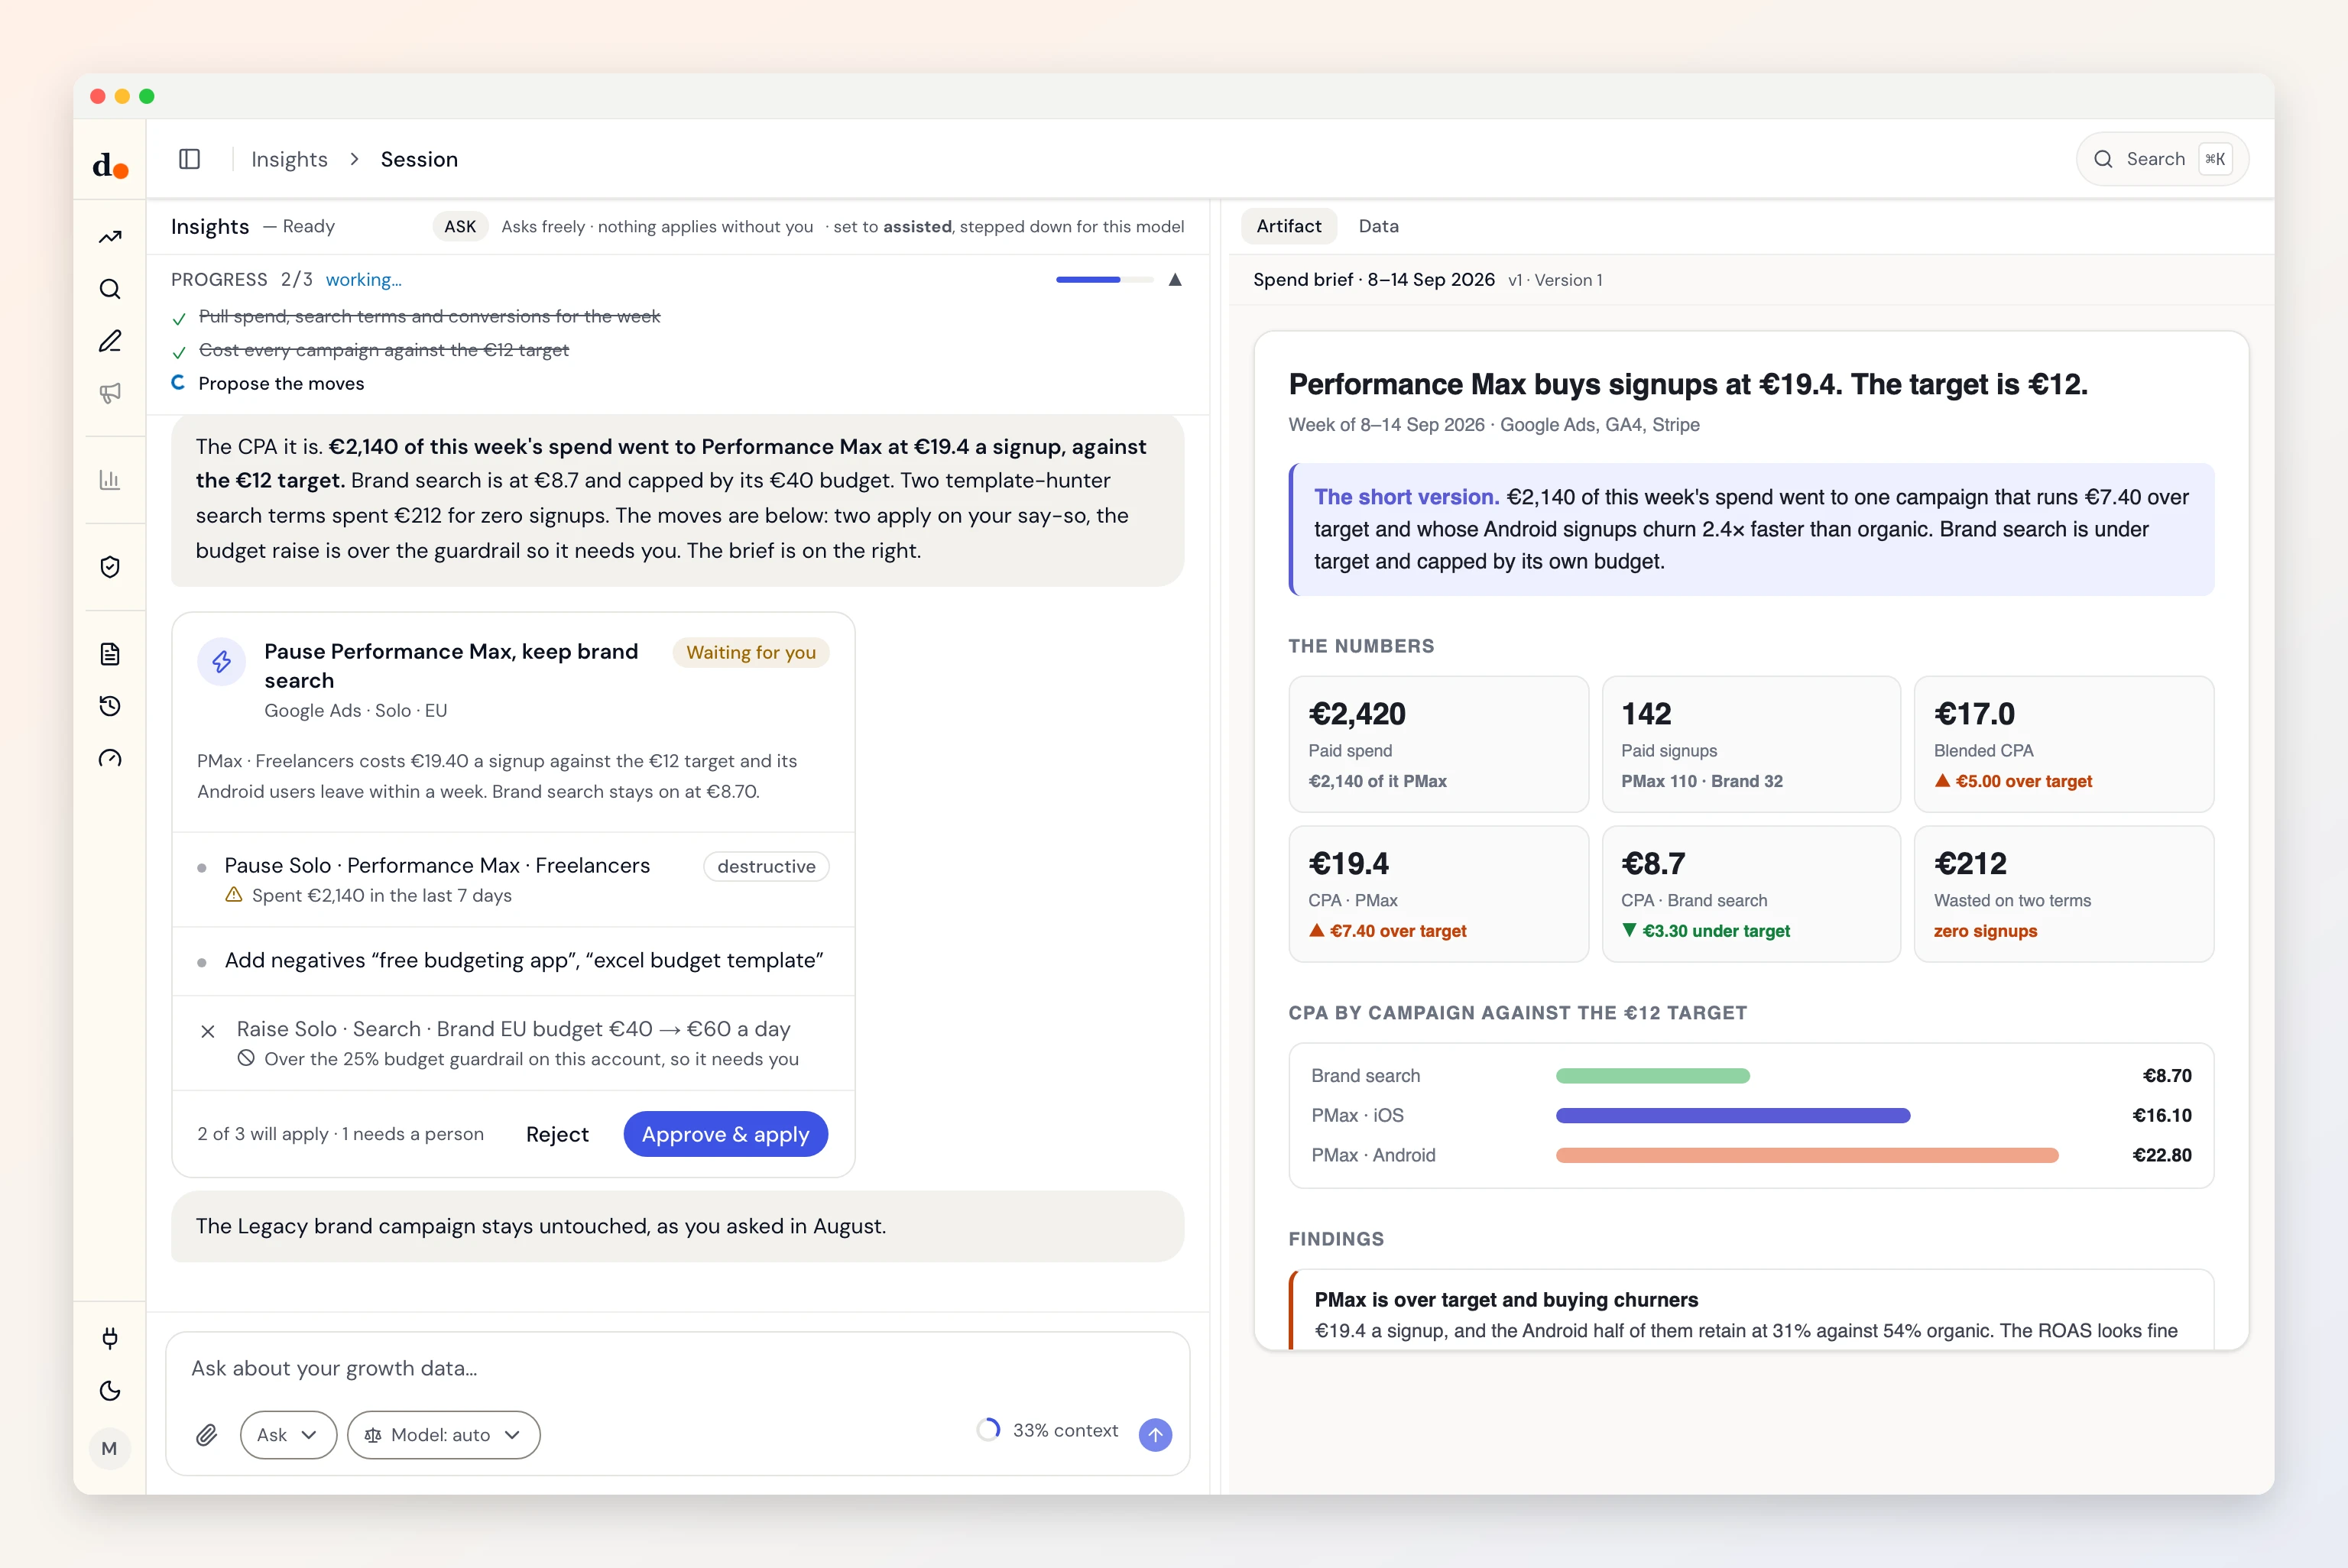The width and height of the screenshot is (2348, 1568).
Task: Focus the Ask about your growth data input
Action: pyautogui.click(x=677, y=1368)
